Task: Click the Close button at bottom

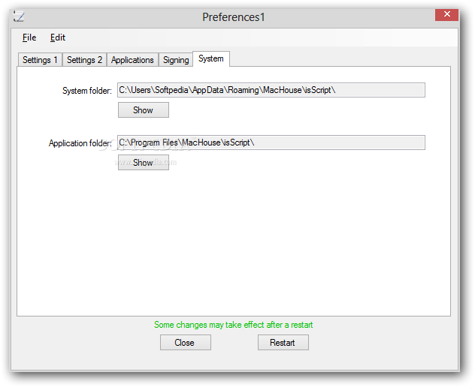Action: point(186,342)
